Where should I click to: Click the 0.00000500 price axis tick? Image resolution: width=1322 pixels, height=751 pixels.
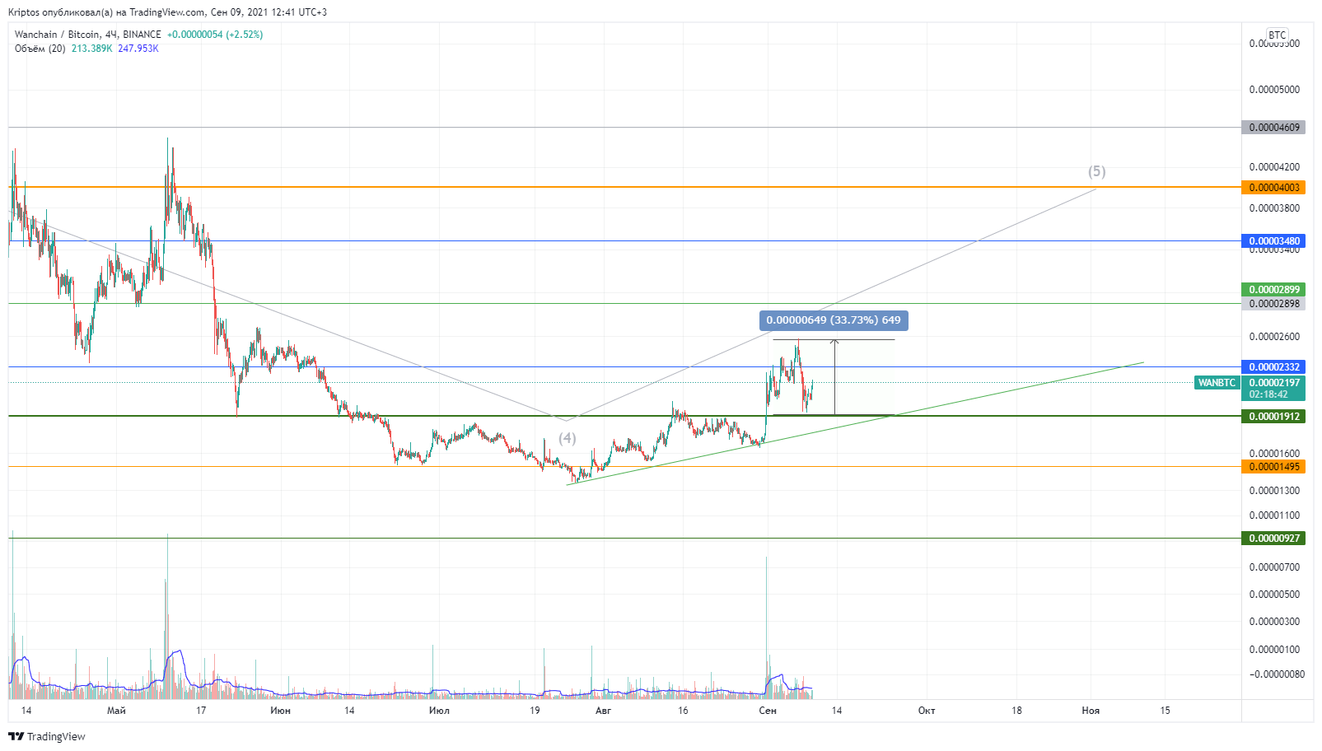pos(1274,595)
